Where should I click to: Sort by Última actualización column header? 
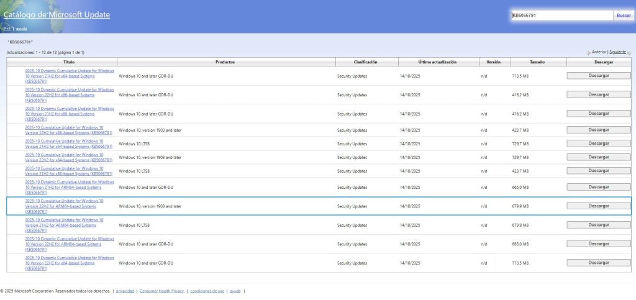click(437, 62)
